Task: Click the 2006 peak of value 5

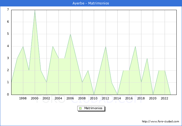Action: (x=70, y=34)
